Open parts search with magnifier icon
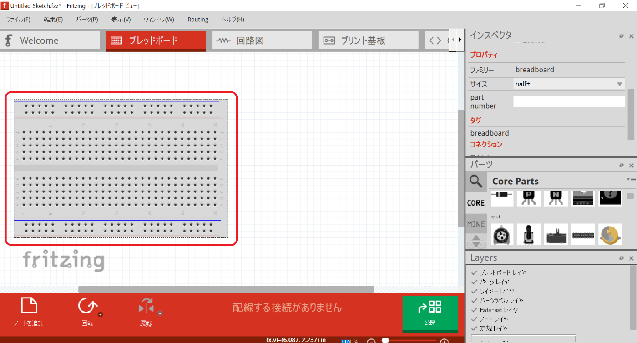This screenshot has width=637, height=343. pos(476,182)
